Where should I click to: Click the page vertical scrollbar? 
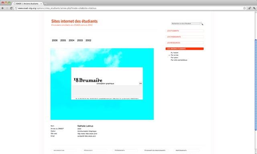pos(256,85)
